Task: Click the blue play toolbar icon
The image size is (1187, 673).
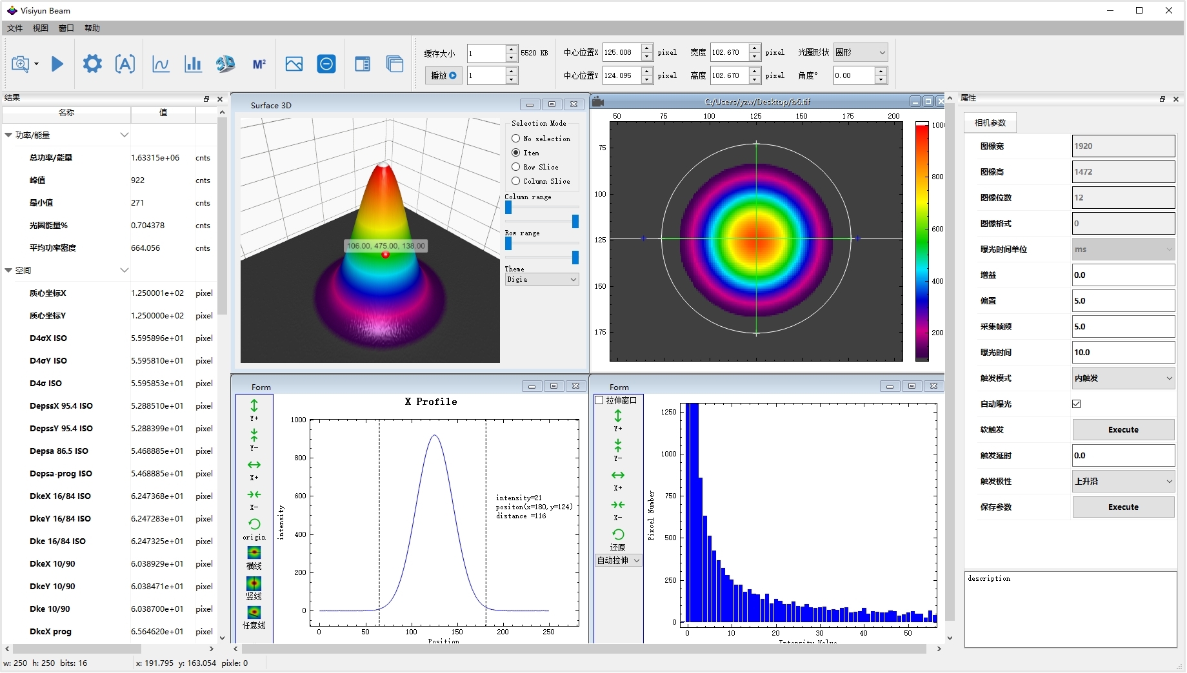Action: (x=57, y=64)
